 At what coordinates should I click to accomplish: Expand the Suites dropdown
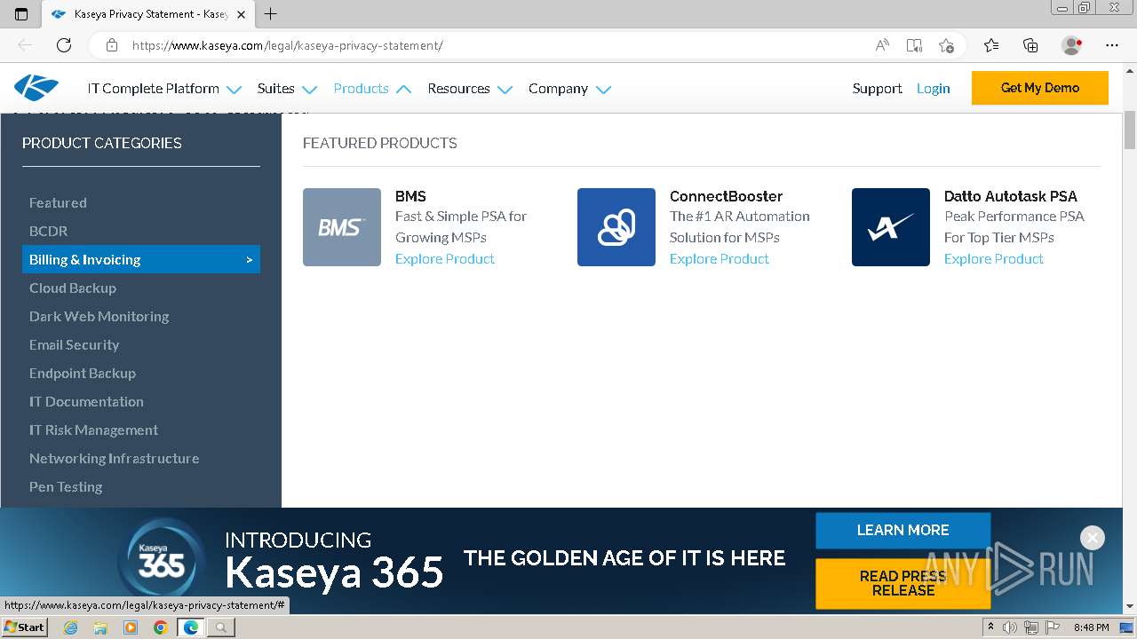(287, 89)
